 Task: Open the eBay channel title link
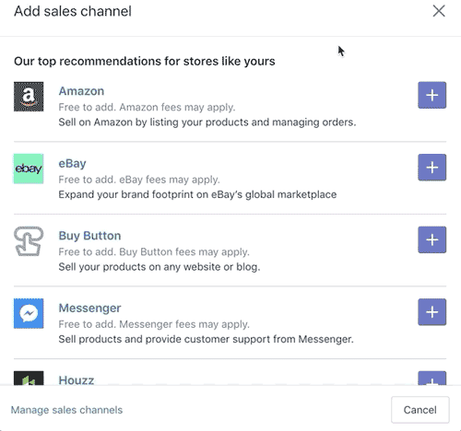[x=72, y=163]
